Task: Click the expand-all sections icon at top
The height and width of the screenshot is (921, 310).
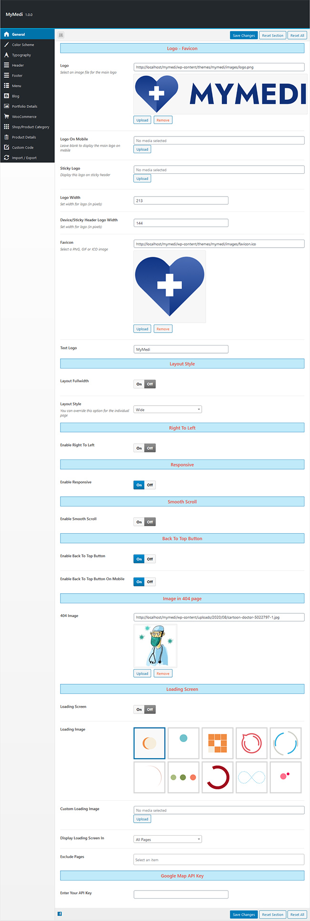Action: point(61,35)
